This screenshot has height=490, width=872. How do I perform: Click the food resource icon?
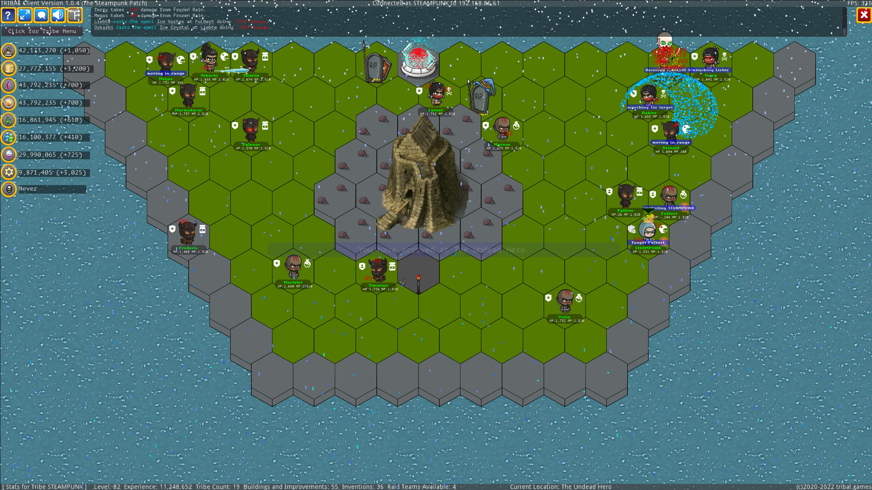click(9, 51)
